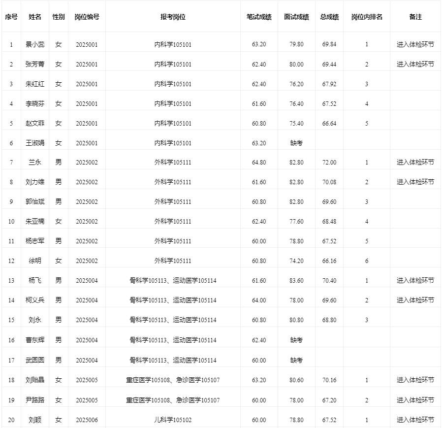Select the name 曹东辉
The height and width of the screenshot is (428, 443).
point(35,340)
